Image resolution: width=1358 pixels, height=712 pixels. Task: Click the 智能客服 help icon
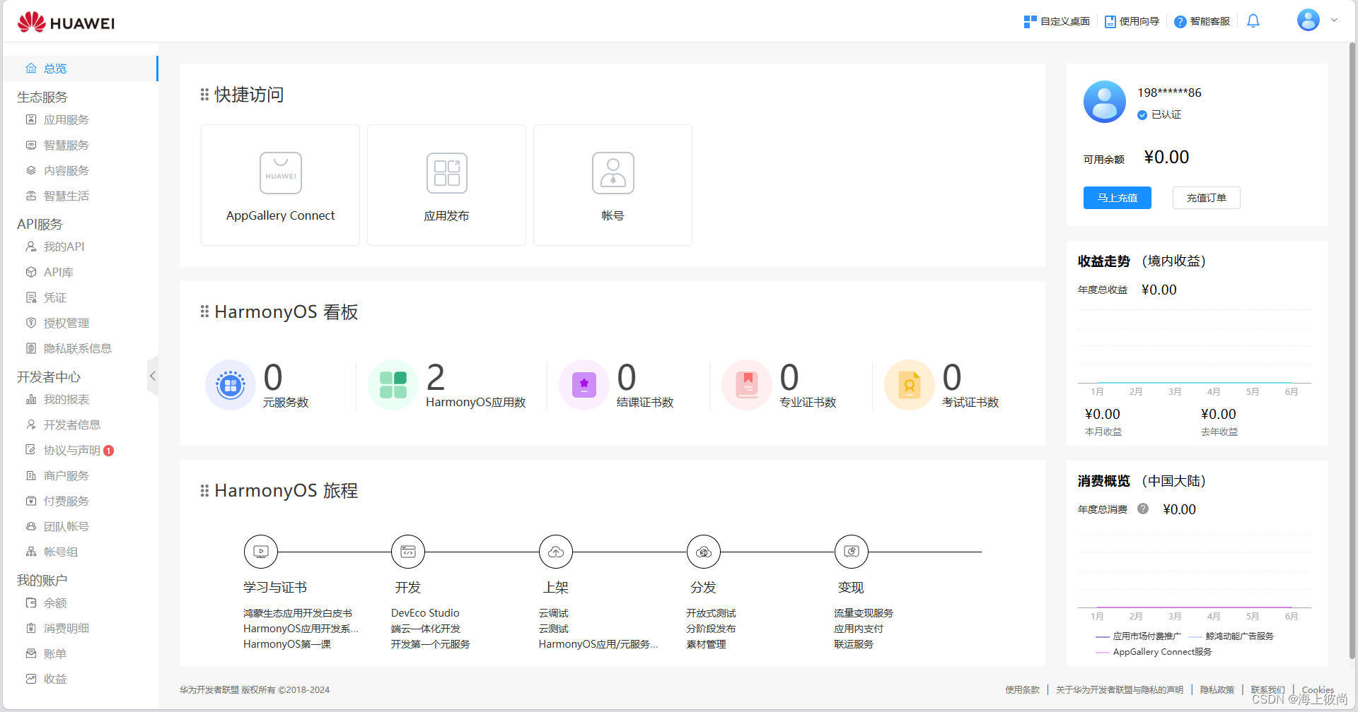[1180, 22]
